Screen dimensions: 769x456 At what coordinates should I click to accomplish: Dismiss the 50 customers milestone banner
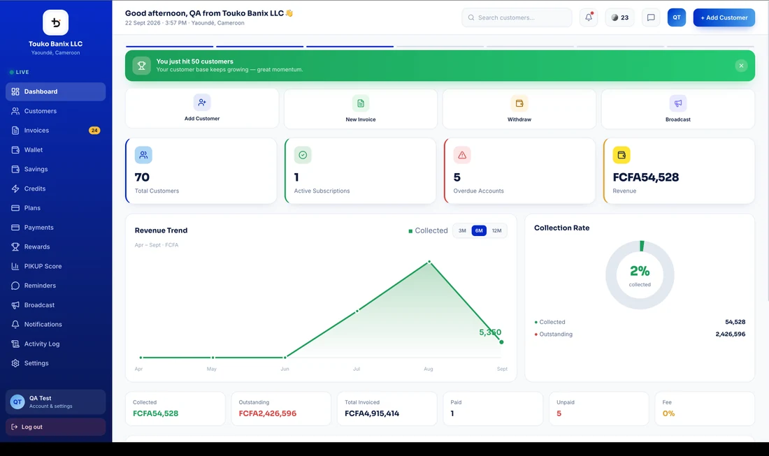pyautogui.click(x=741, y=66)
